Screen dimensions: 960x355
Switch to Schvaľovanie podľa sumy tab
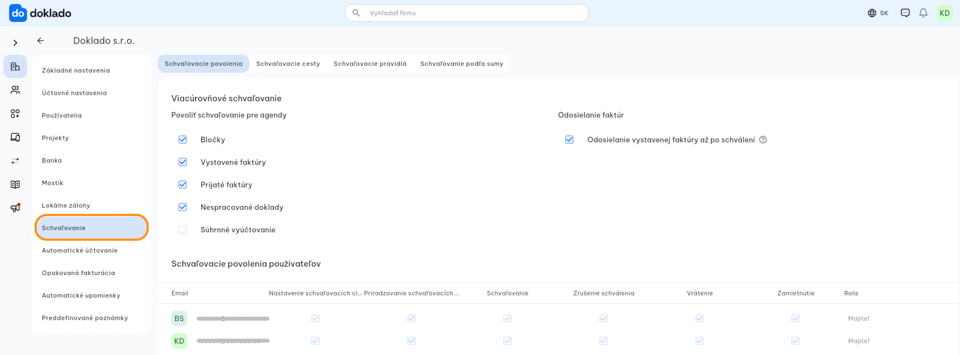tap(462, 64)
